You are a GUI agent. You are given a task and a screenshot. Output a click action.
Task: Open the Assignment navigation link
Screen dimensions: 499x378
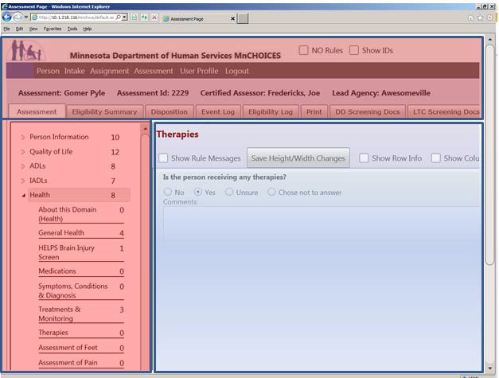pyautogui.click(x=110, y=71)
